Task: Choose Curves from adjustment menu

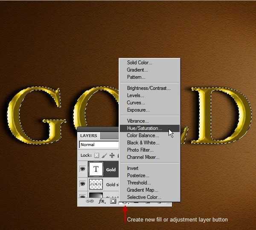Action: pos(136,103)
